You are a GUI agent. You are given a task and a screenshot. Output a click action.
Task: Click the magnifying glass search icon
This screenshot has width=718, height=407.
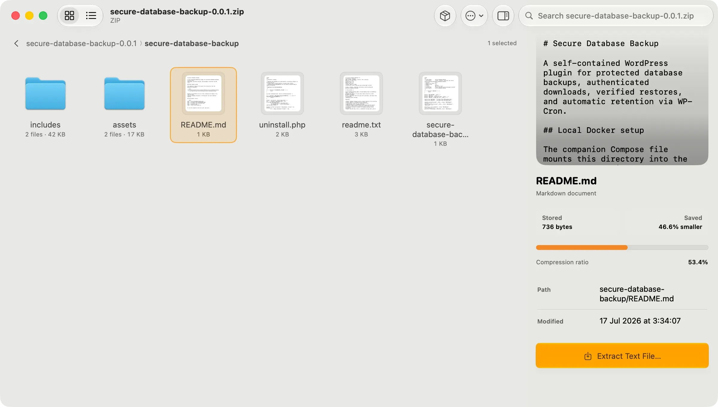tap(529, 16)
